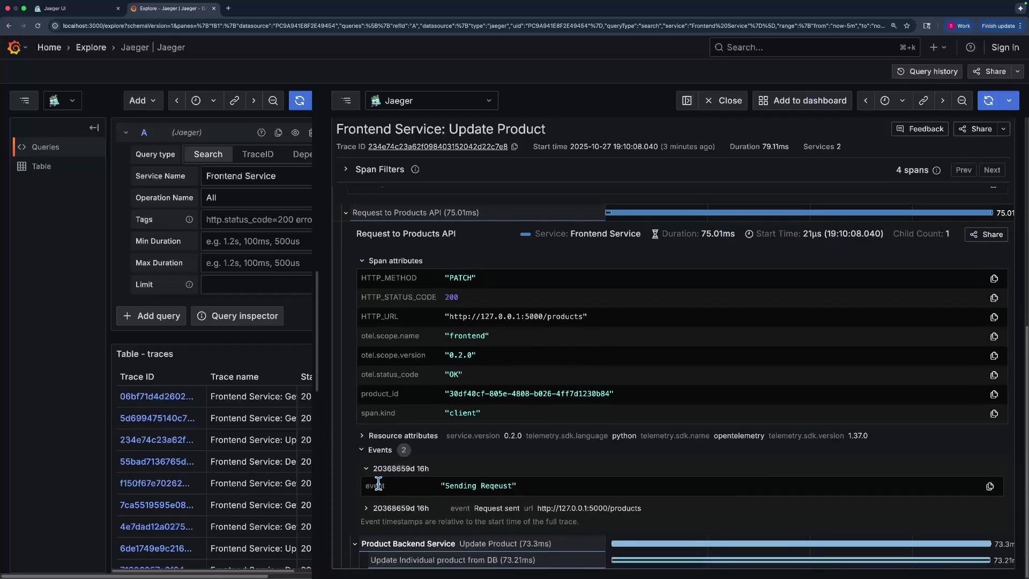Click the Grafana logo icon

tap(14, 48)
